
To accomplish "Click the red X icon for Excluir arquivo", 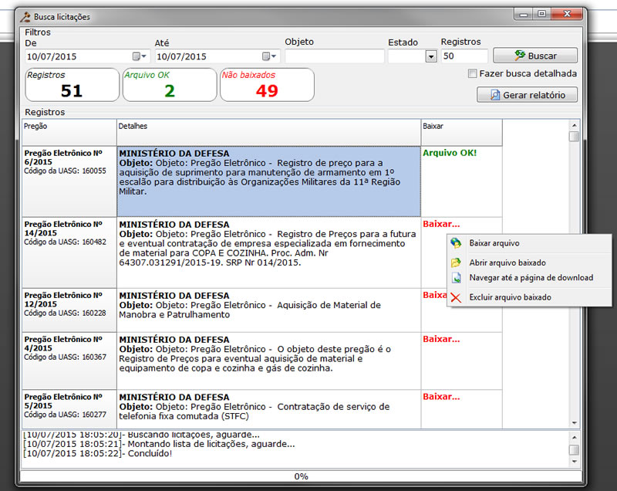I will point(456,298).
